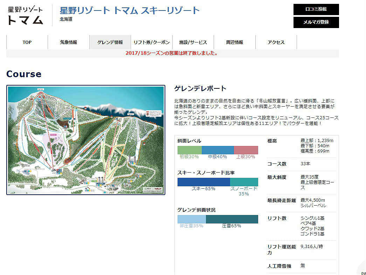This screenshot has height=275, width=366.
Task: Click the スノーボード 35% bar segment
Action: pyautogui.click(x=244, y=182)
